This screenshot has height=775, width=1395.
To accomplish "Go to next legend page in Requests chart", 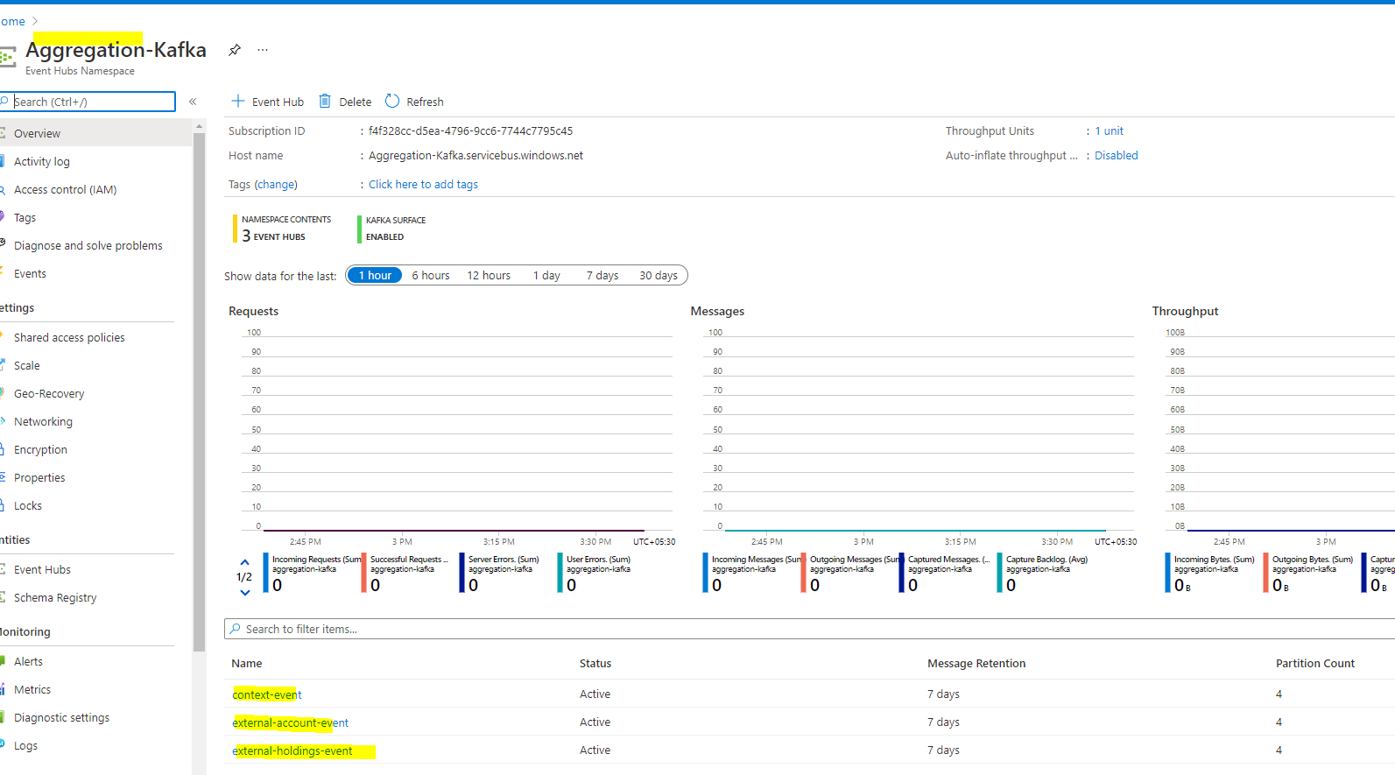I will (245, 593).
